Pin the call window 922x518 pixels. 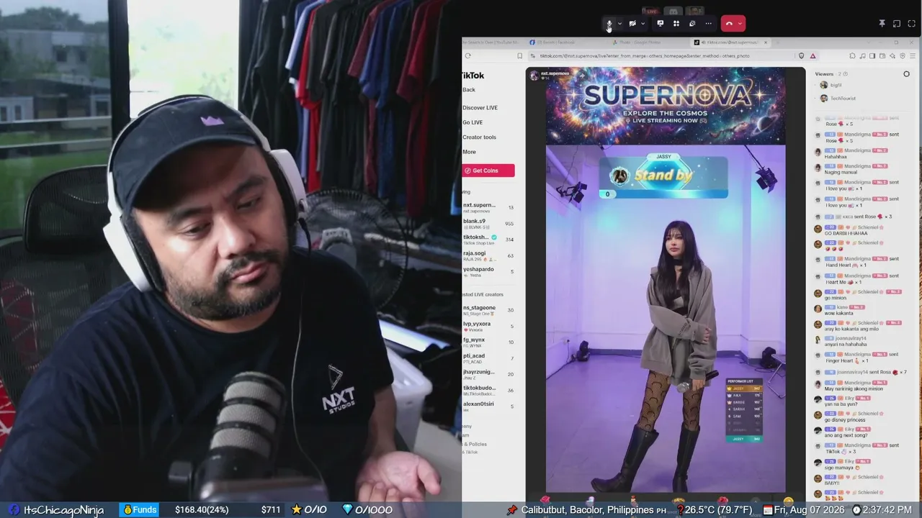[882, 24]
